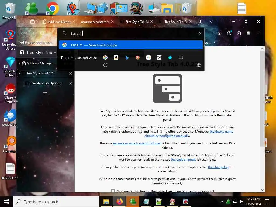Image resolution: width=276 pixels, height=207 pixels.
Task: Close Tree Style Tab 4.0 top tab
Action: (151, 22)
